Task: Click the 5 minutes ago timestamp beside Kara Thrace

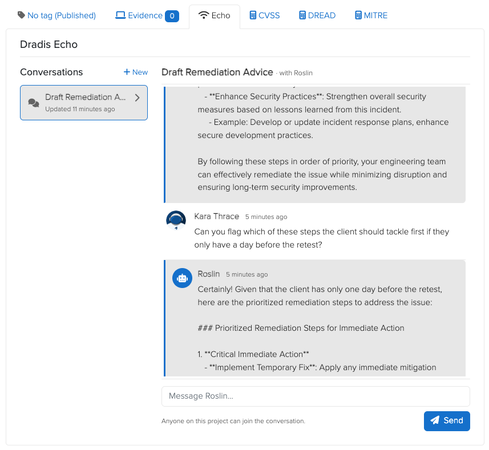Action: [266, 217]
